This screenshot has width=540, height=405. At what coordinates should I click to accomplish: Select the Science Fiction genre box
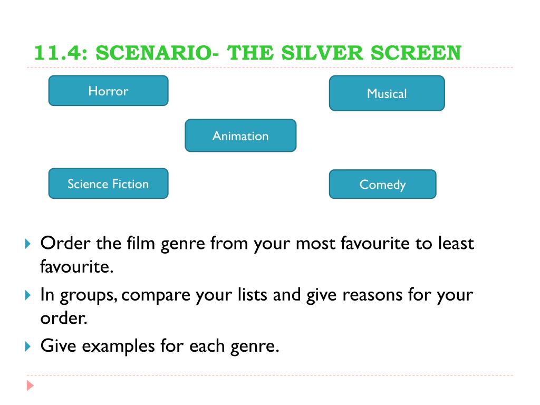click(x=108, y=183)
